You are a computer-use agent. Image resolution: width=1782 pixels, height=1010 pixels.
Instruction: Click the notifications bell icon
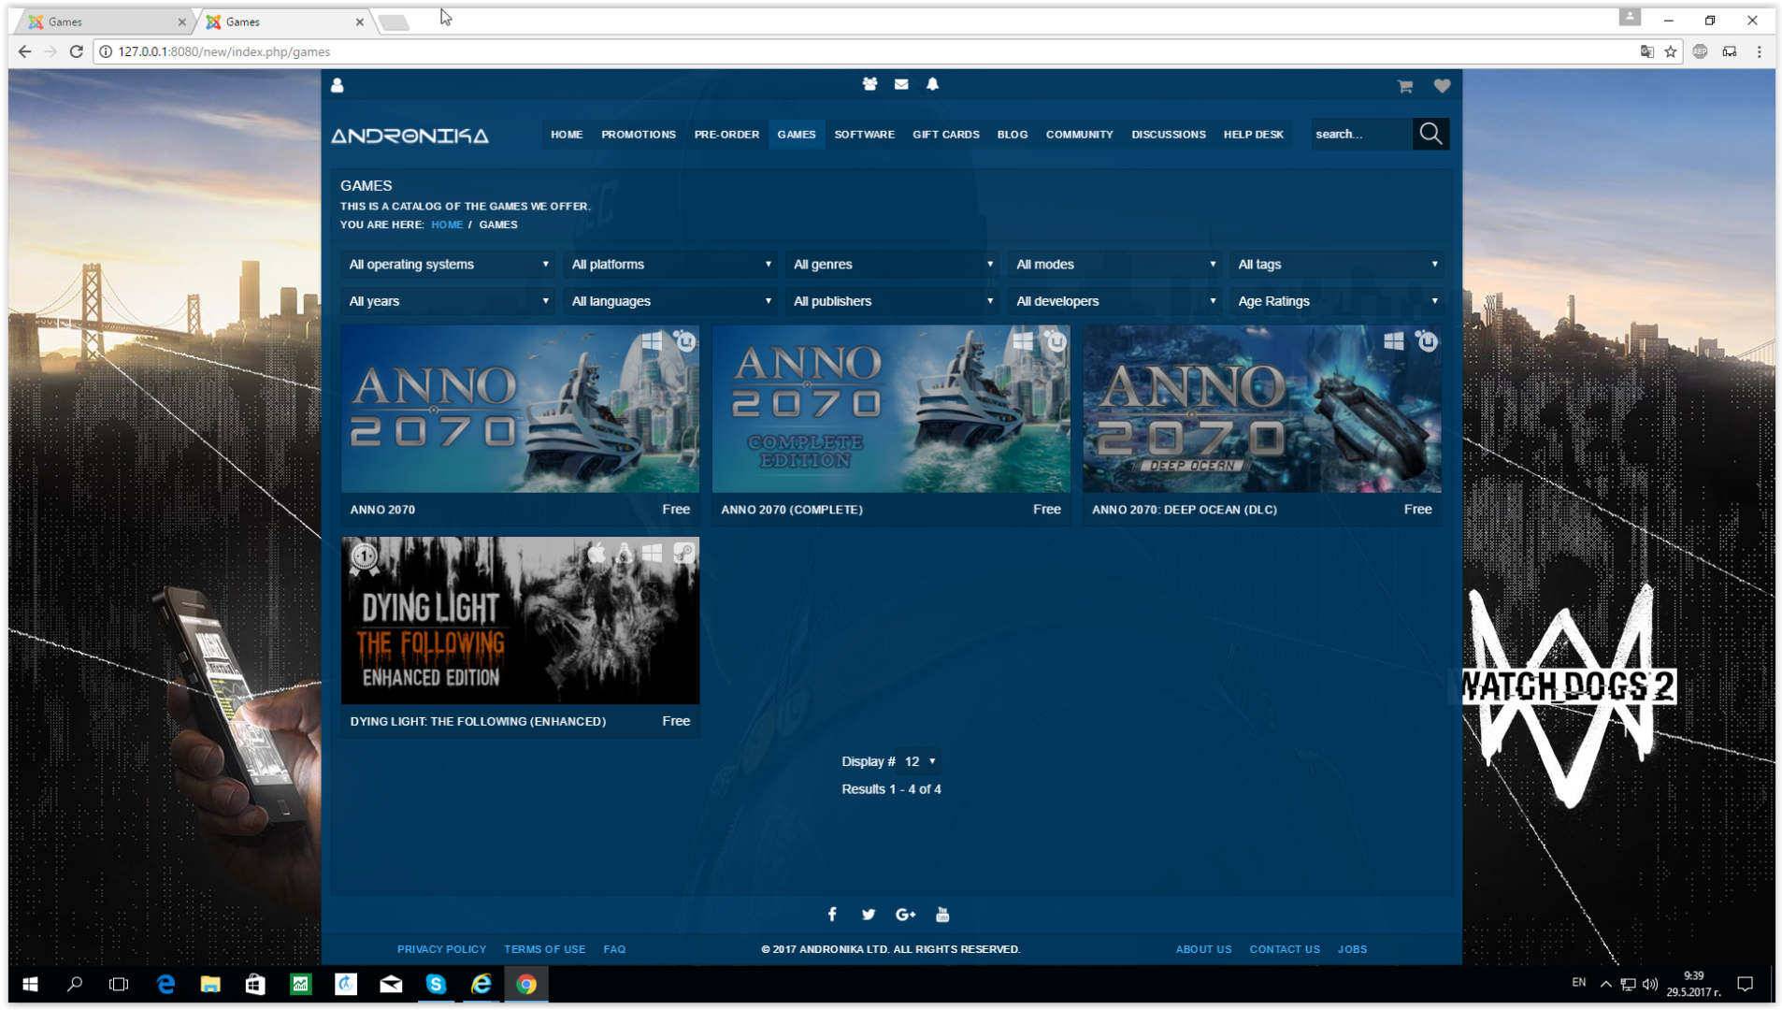[x=932, y=84]
